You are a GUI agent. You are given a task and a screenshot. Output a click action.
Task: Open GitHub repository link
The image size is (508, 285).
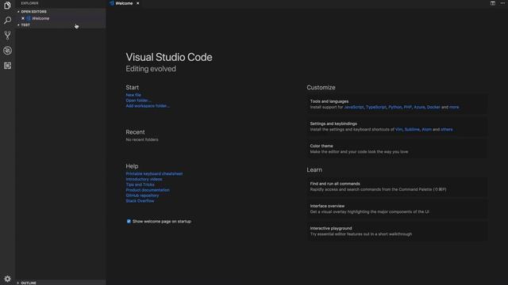point(142,196)
